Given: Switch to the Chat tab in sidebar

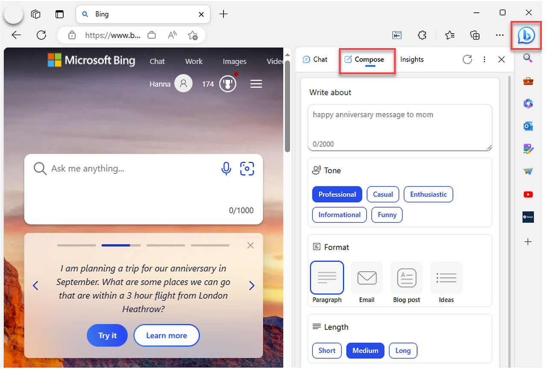Looking at the screenshot, I should click(315, 59).
